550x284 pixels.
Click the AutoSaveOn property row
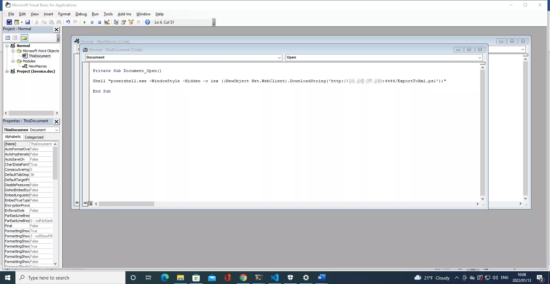point(28,159)
